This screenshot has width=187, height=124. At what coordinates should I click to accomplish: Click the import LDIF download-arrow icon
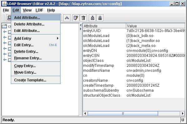[93, 18]
